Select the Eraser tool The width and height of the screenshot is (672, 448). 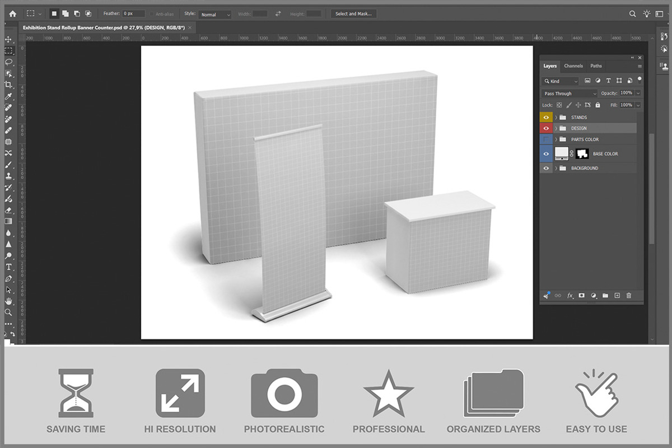[8, 210]
